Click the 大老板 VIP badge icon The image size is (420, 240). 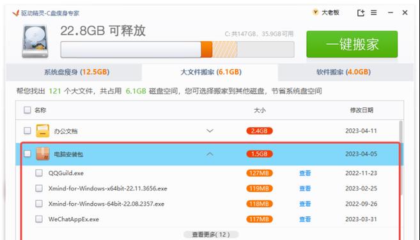click(316, 12)
